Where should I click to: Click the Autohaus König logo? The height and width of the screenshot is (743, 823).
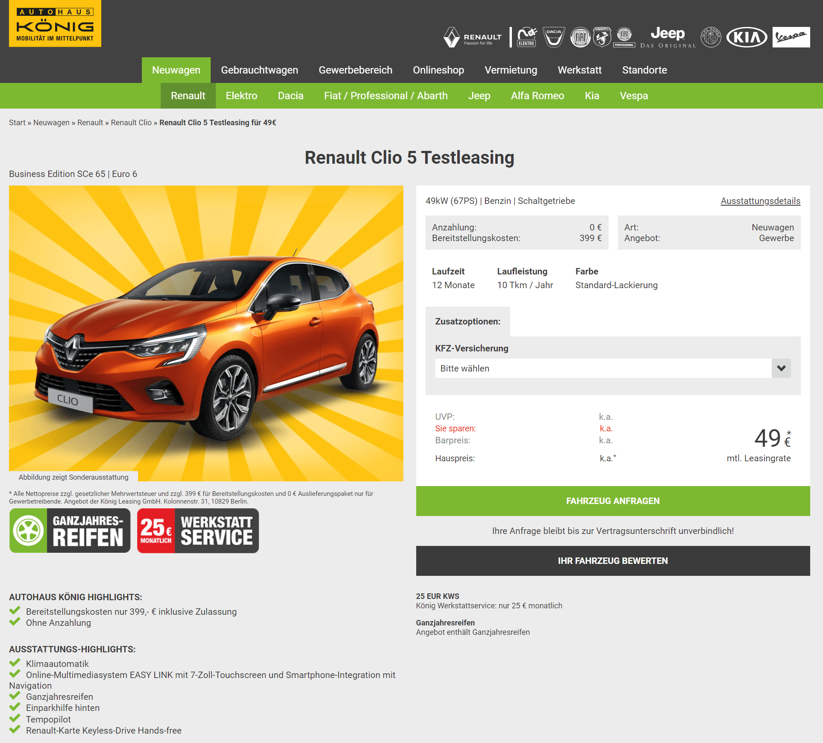click(55, 24)
